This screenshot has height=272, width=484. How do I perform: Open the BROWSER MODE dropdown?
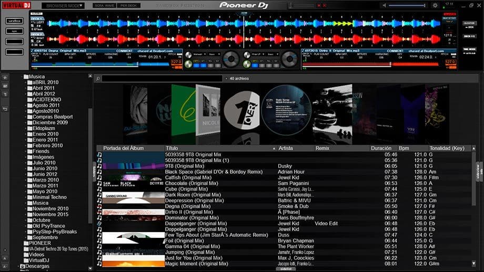63,6
